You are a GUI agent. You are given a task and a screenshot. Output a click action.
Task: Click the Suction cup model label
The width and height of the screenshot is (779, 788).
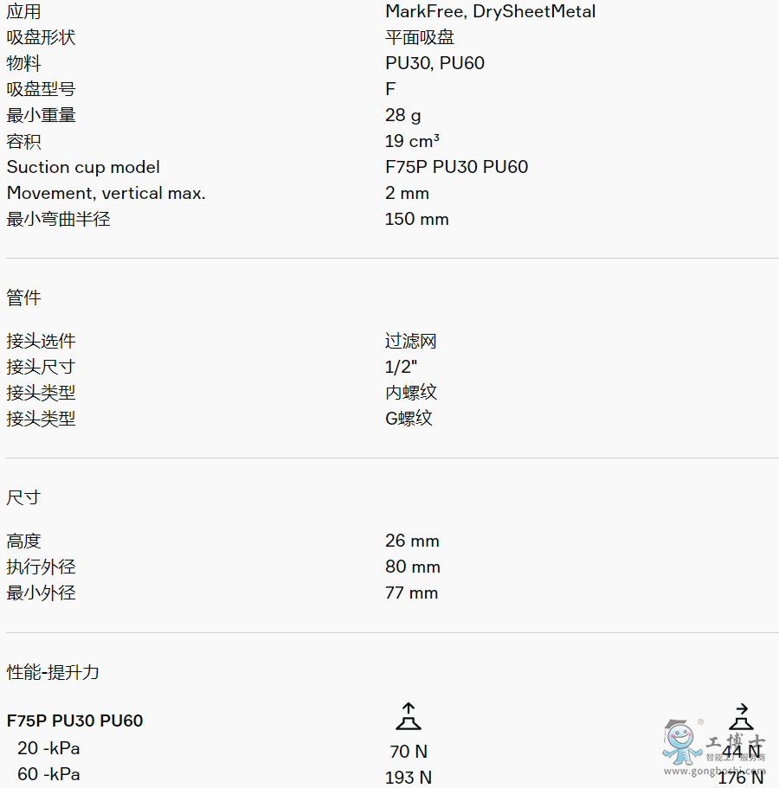pos(83,167)
